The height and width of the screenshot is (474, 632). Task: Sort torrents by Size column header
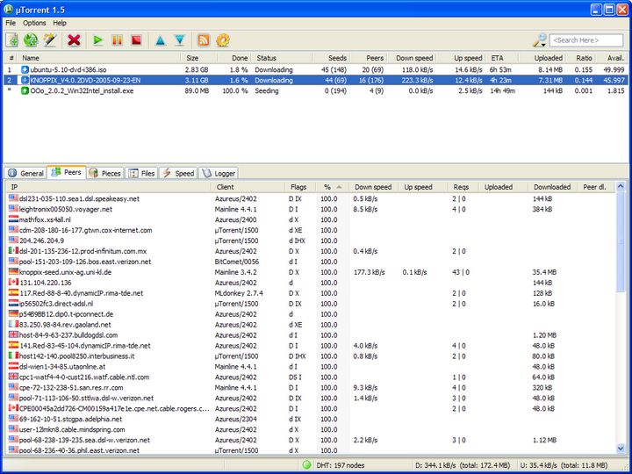click(198, 58)
